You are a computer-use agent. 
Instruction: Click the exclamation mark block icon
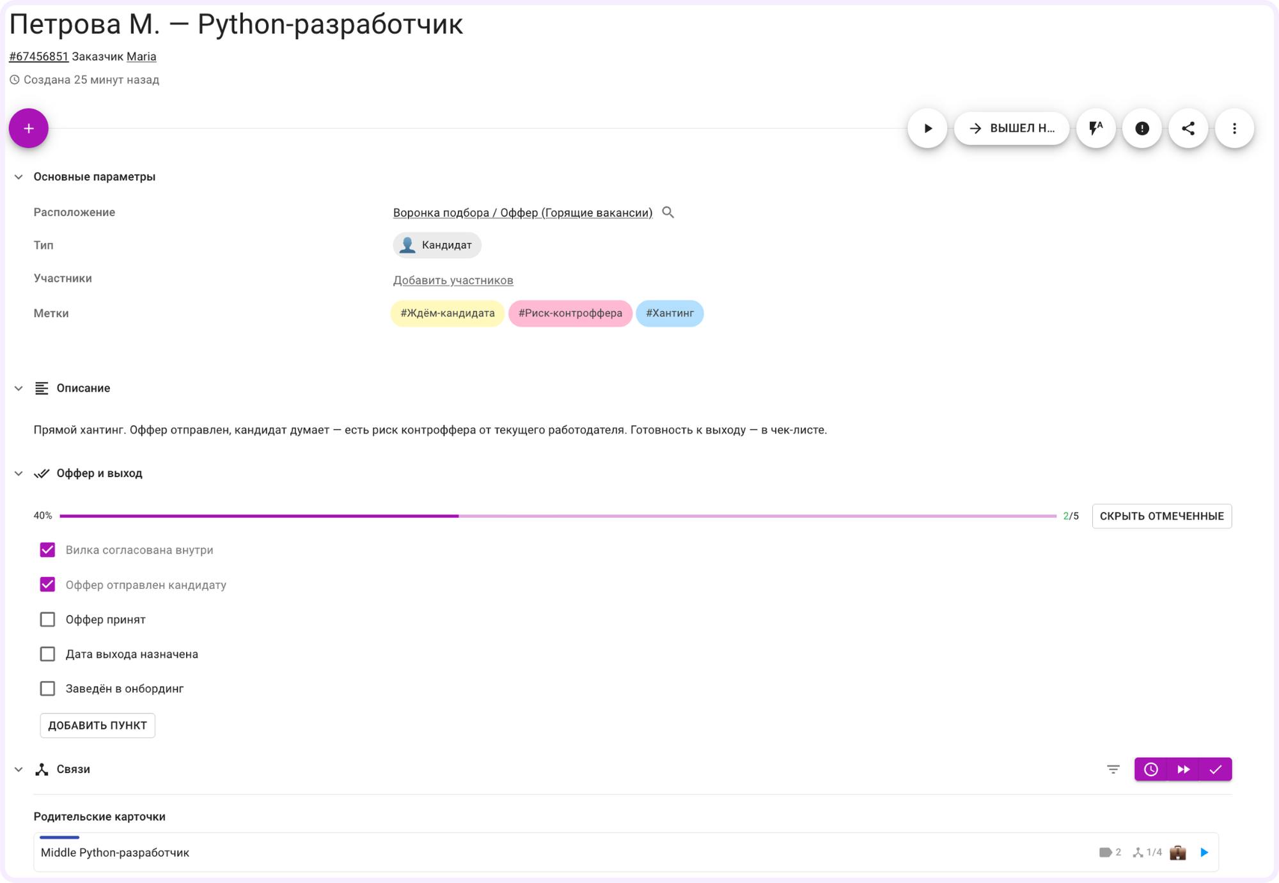coord(1142,129)
